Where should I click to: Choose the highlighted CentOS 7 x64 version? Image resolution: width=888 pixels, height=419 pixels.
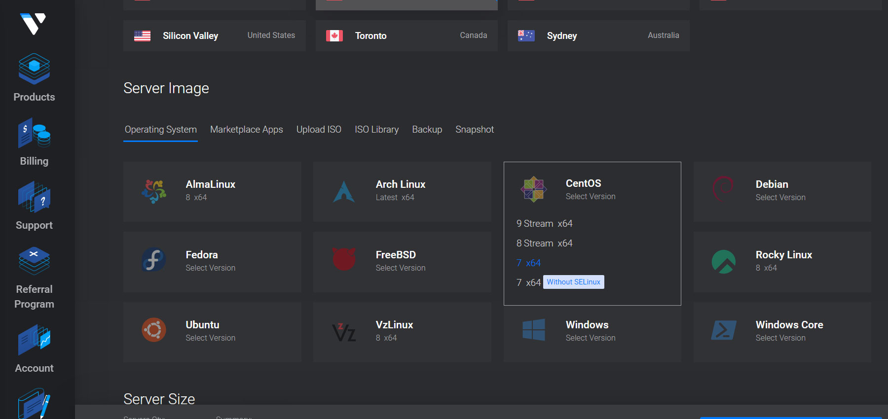tap(529, 263)
